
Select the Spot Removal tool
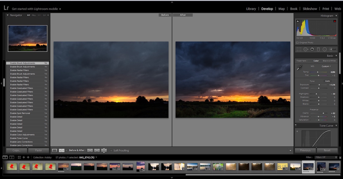click(306, 49)
